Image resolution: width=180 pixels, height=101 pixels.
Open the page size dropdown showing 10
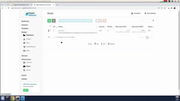click(x=51, y=37)
